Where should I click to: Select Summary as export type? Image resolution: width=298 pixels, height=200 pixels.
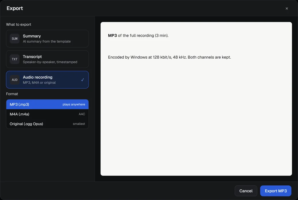tap(47, 39)
